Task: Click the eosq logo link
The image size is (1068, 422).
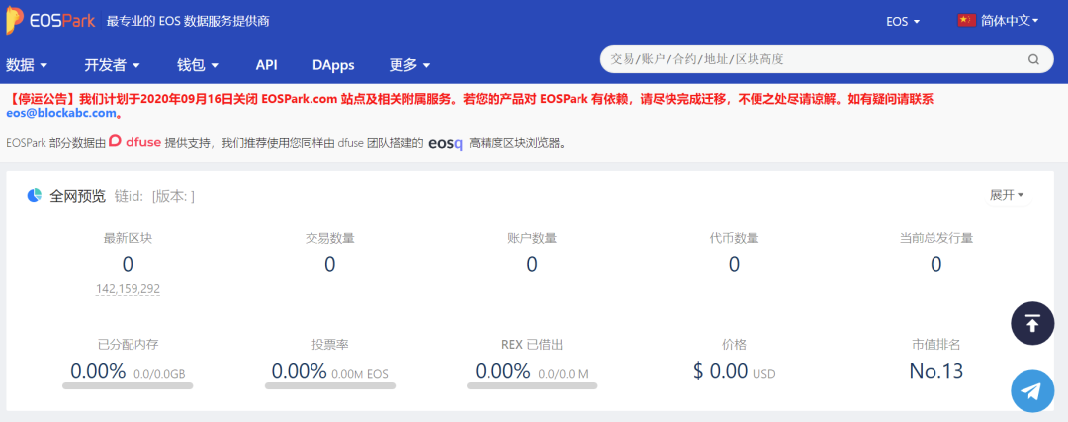Action: coord(446,143)
